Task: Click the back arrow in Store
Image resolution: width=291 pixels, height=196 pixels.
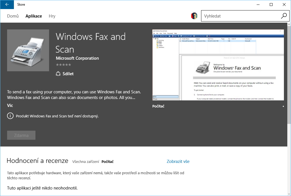Action: [x=7, y=5]
